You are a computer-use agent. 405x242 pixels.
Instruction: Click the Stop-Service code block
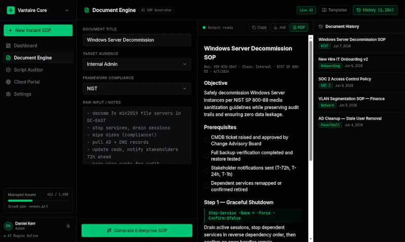[x=253, y=216]
